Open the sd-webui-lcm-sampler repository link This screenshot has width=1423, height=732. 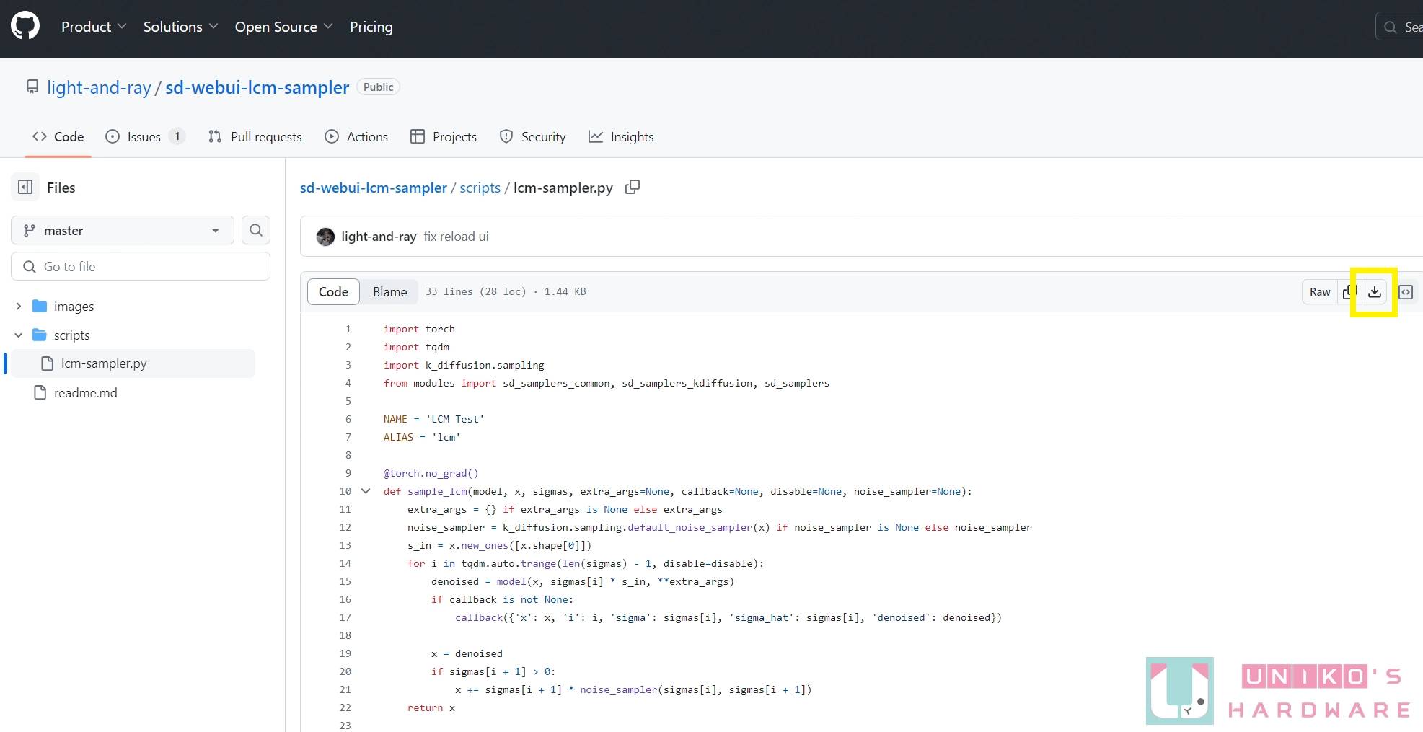pos(257,87)
